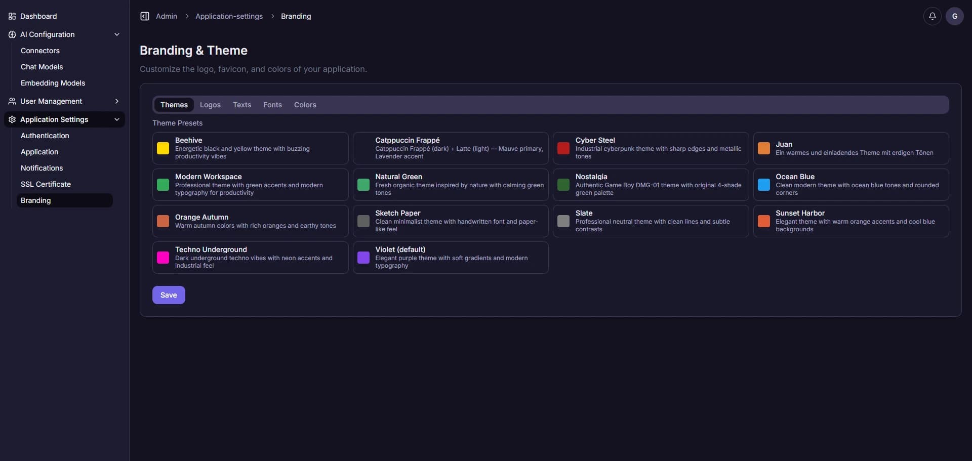The width and height of the screenshot is (972, 461).
Task: Open the Logos tab
Action: [210, 105]
